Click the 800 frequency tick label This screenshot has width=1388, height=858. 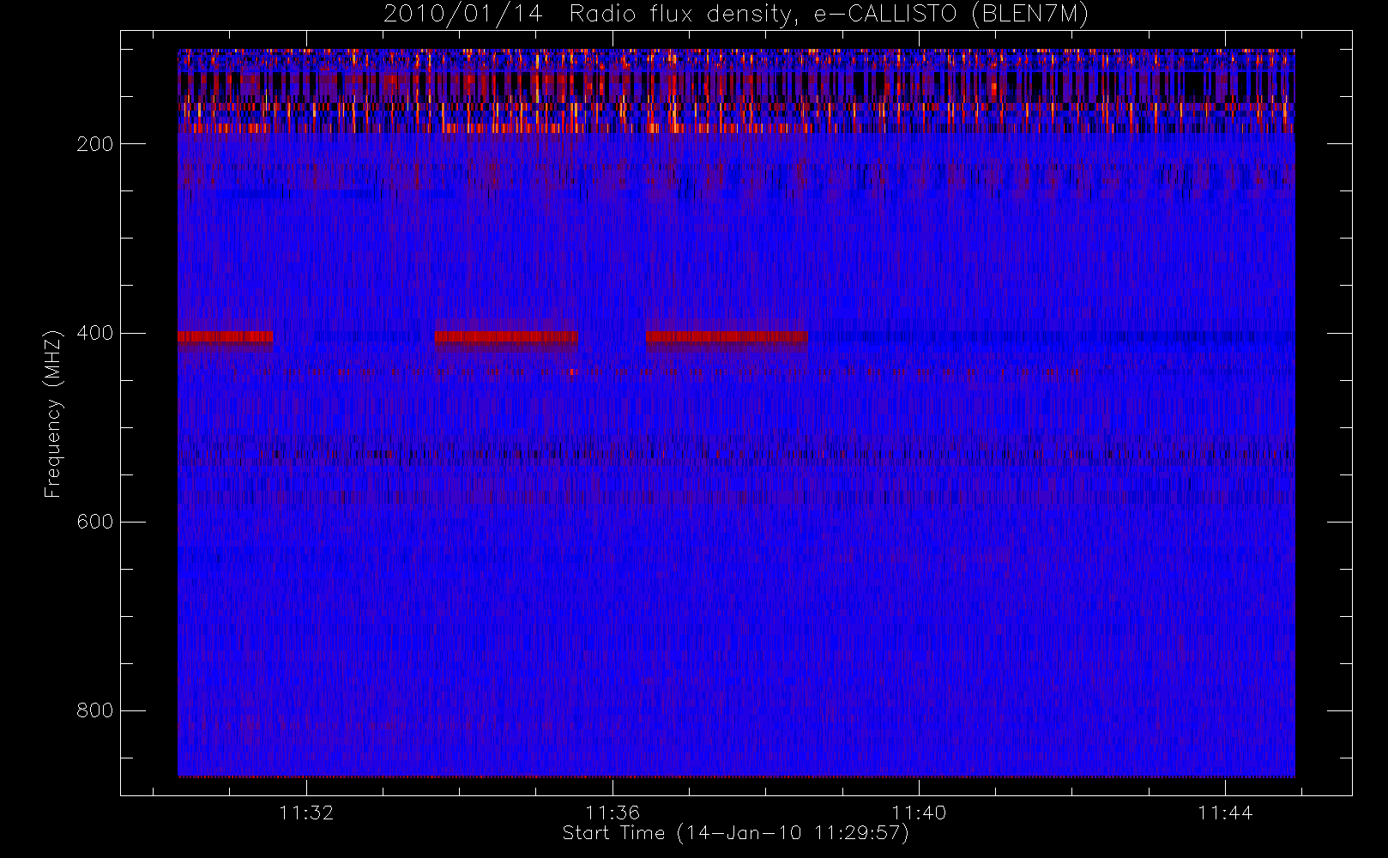tap(95, 710)
